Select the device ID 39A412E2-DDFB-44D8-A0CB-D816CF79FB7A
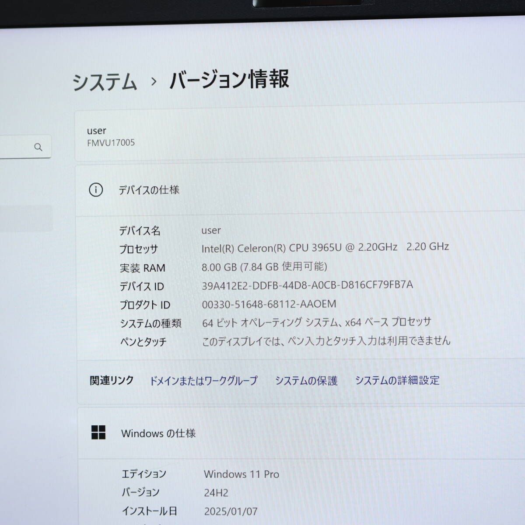 tap(307, 285)
